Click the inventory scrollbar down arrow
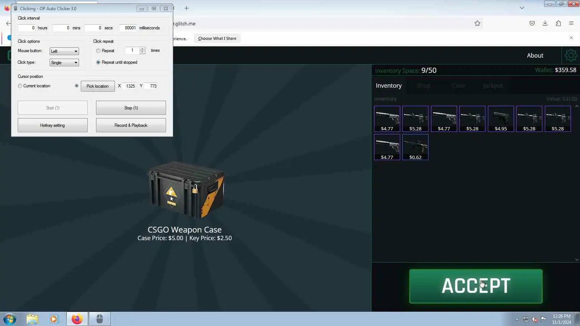This screenshot has width=580, height=326. [x=577, y=259]
